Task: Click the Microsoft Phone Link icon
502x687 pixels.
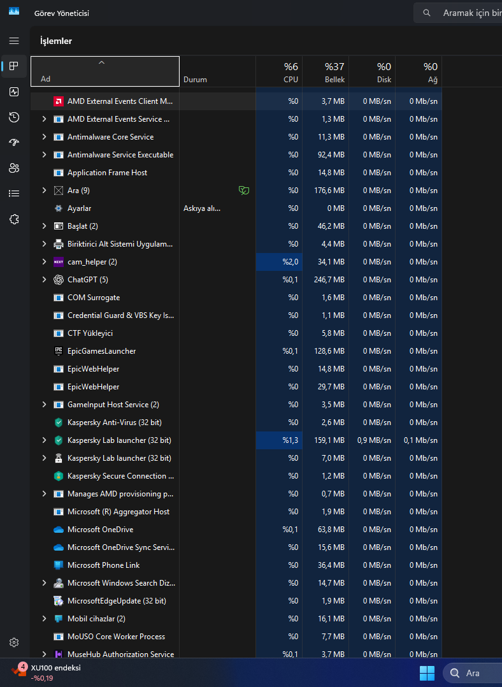Action: click(x=58, y=565)
